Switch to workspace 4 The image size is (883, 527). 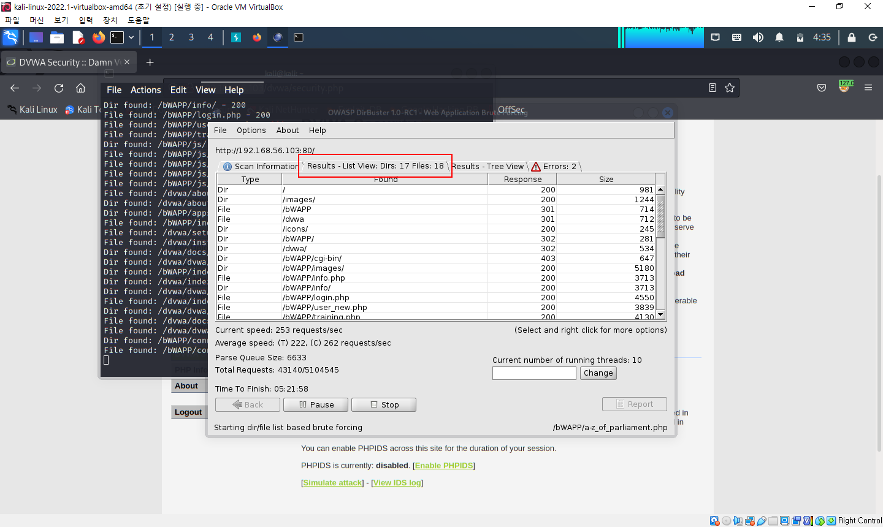(210, 37)
